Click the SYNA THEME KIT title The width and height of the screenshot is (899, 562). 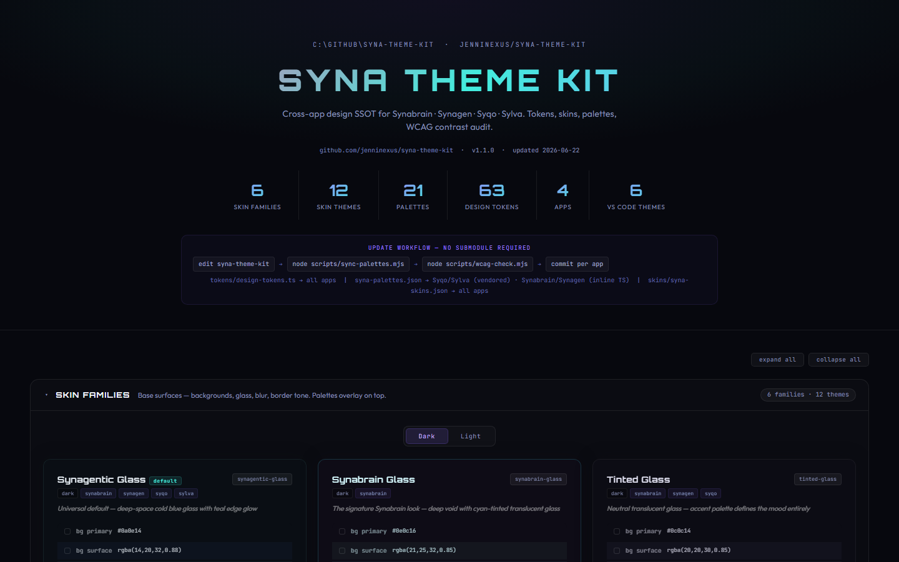449,81
